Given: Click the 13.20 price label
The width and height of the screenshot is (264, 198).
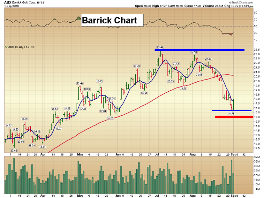Looking at the screenshot, I should (32, 145).
